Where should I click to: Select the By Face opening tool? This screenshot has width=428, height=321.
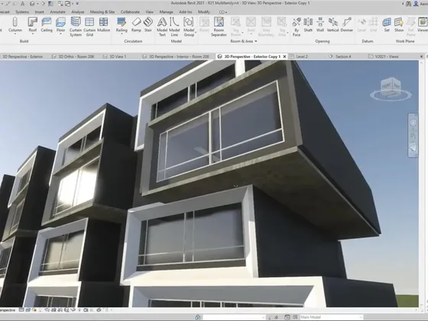297,27
